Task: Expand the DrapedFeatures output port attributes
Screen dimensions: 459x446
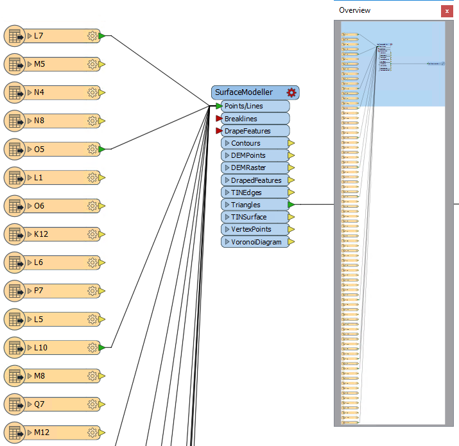Action: 227,180
